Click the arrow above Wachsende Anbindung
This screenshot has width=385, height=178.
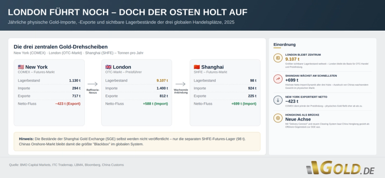coord(181,84)
